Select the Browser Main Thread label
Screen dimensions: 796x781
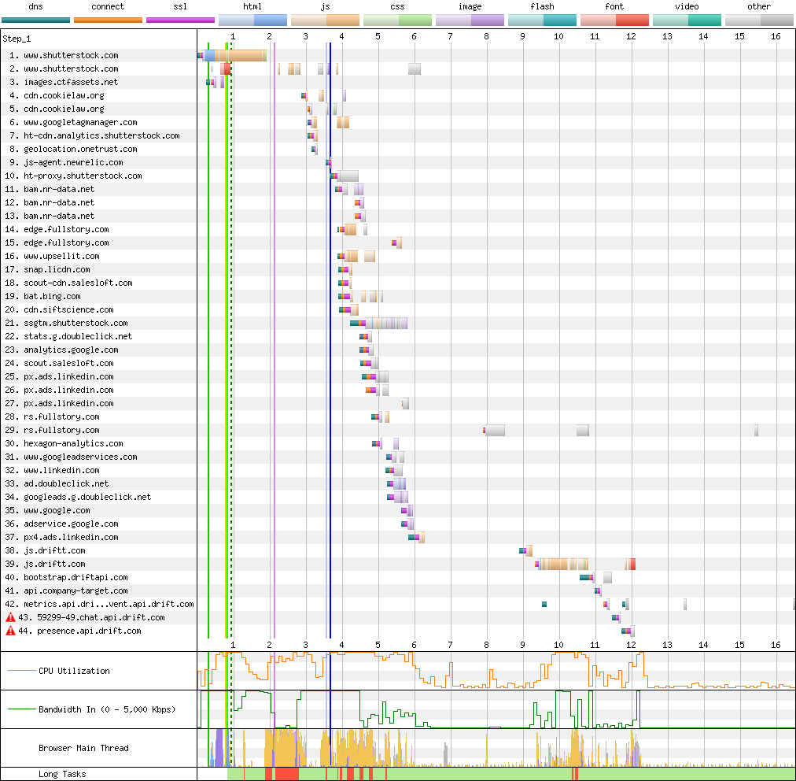83,748
